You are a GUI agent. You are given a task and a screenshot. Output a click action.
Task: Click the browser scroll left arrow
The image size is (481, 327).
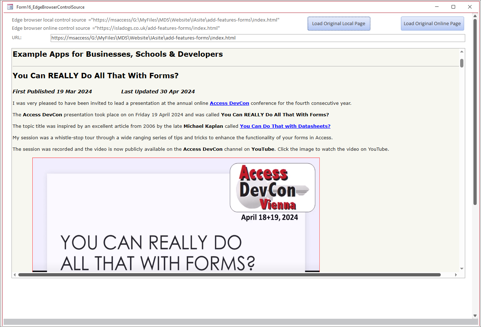tap(15, 275)
